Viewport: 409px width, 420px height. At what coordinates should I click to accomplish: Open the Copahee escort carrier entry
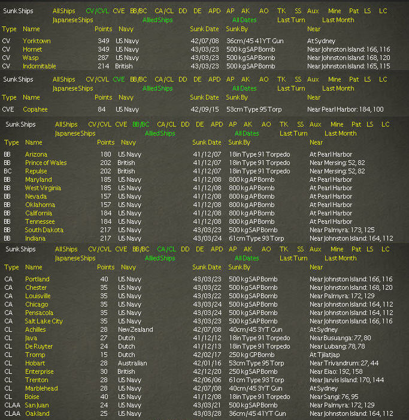(35, 109)
